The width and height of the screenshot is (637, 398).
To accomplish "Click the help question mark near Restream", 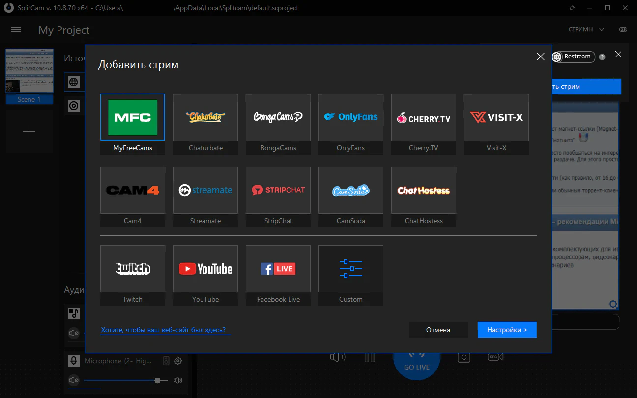I will coord(602,57).
